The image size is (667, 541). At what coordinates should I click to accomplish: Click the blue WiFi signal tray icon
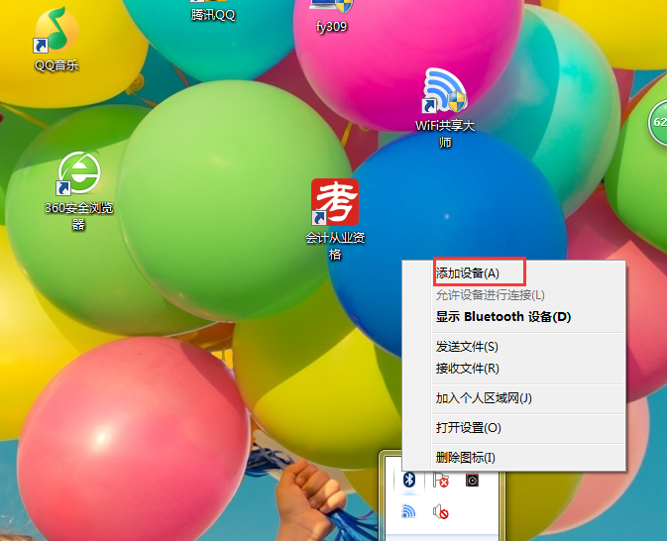pyautogui.click(x=408, y=512)
